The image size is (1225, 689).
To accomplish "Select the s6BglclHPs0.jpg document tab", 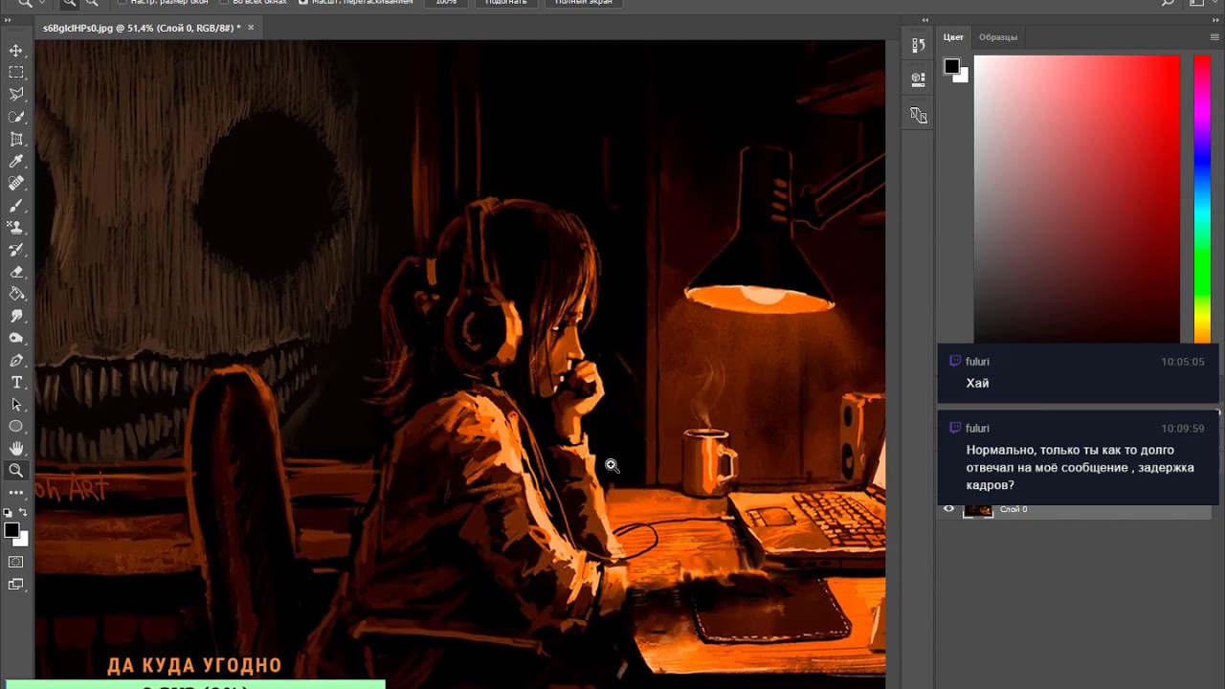I will 141,28.
